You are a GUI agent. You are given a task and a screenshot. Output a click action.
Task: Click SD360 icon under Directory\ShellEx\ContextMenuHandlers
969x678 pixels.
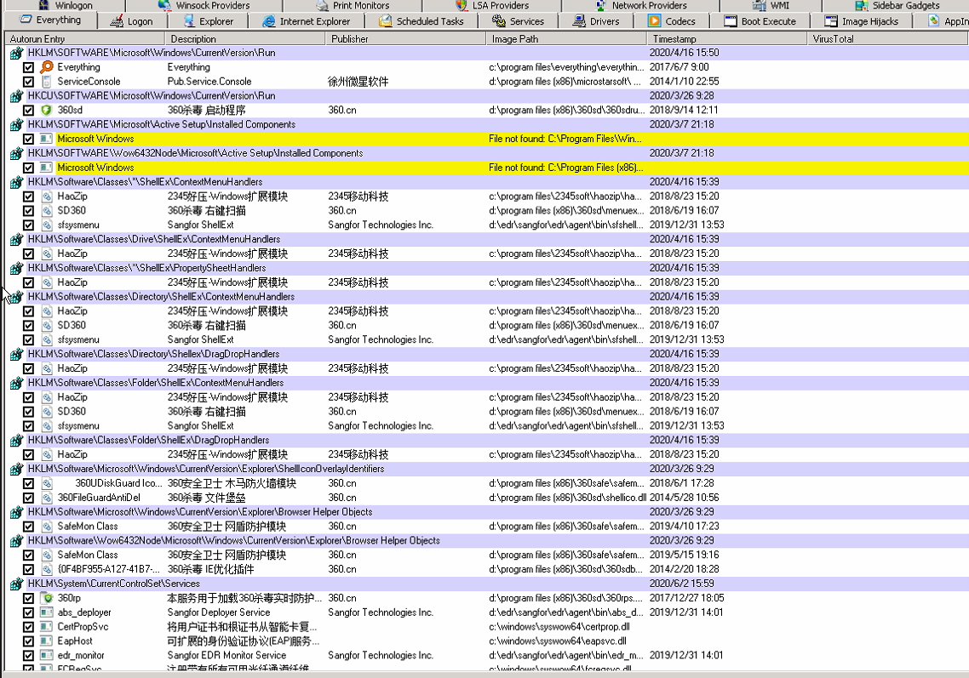(46, 326)
